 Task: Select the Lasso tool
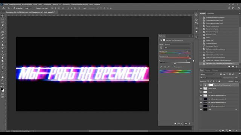(x=3, y=22)
